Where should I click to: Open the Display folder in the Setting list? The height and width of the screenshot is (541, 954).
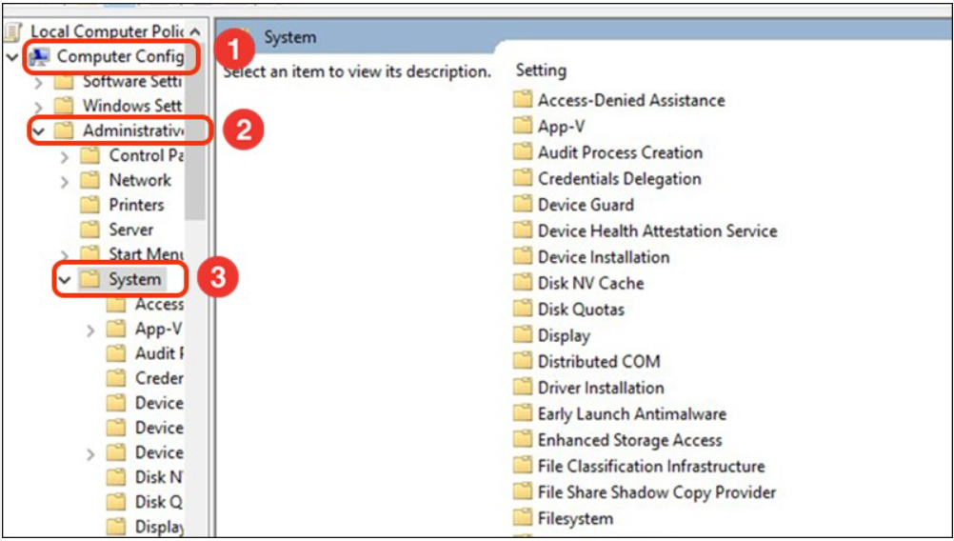point(552,335)
